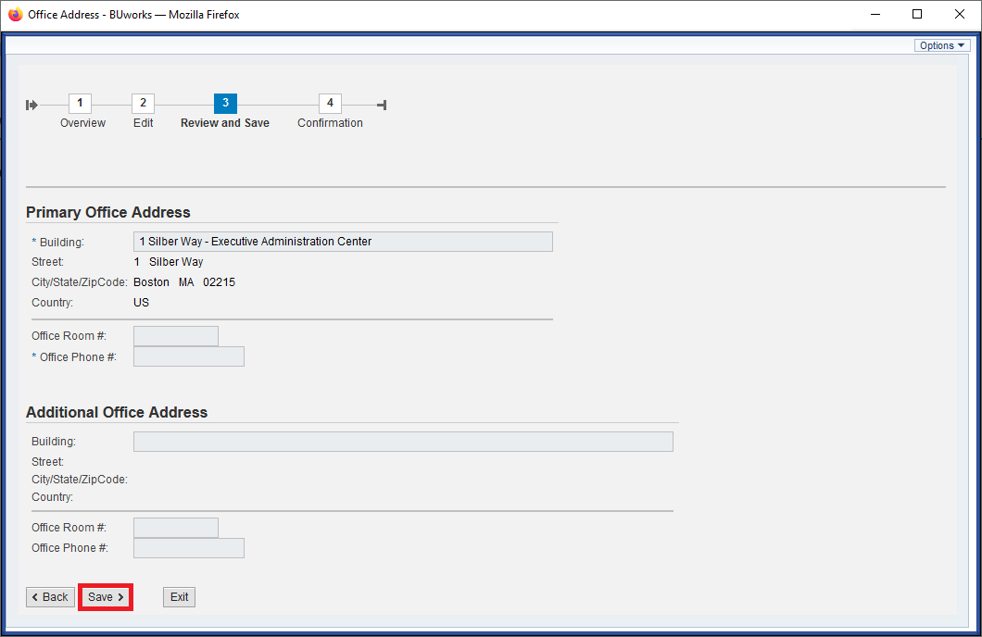Screen dimensions: 982x637
Task: Click the Additional Office Phone # field
Action: (188, 547)
